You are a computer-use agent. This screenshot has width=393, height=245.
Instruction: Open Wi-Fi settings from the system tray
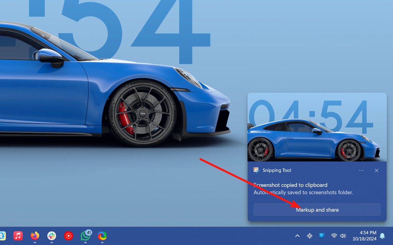[334, 236]
